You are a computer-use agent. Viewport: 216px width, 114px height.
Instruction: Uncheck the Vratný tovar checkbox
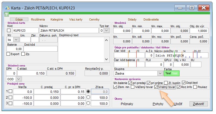coord(156,87)
